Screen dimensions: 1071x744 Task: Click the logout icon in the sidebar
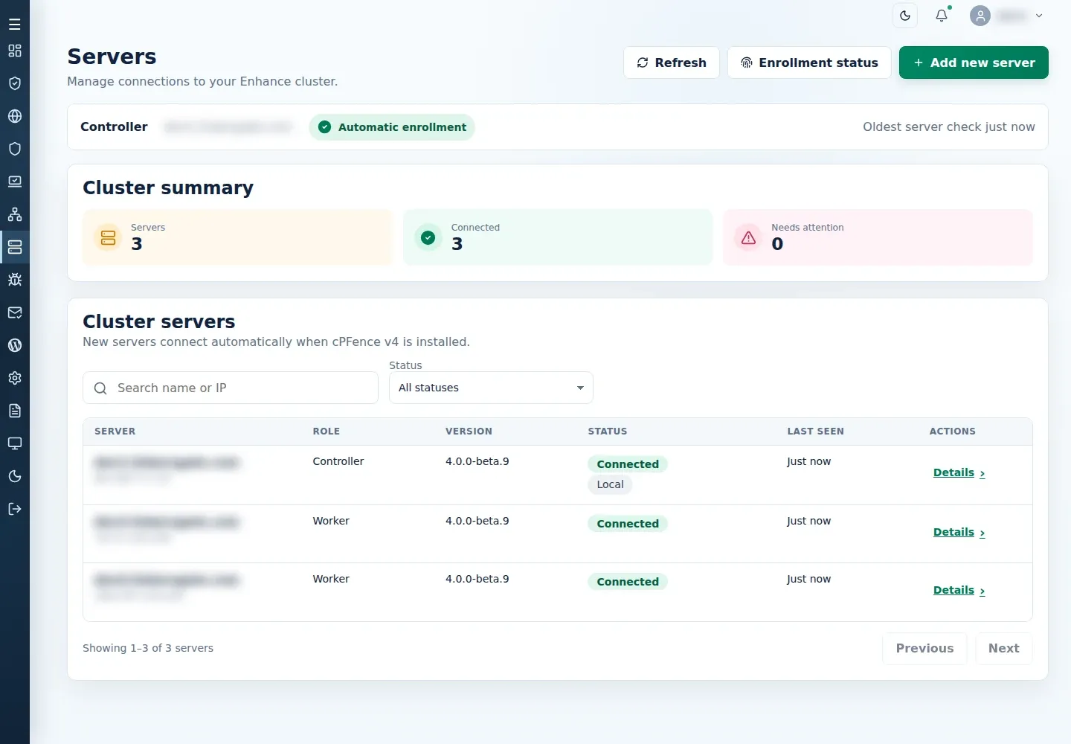tap(15, 509)
